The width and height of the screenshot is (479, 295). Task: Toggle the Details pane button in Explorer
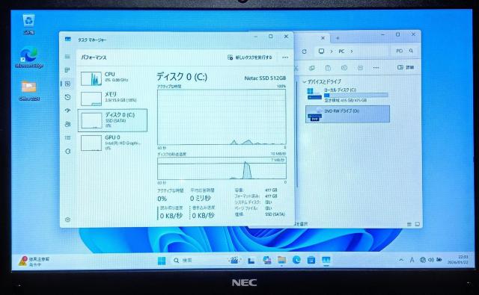406,67
